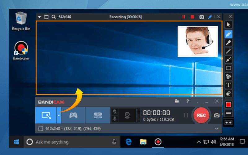Show hidden tray icons chevron

(199, 142)
